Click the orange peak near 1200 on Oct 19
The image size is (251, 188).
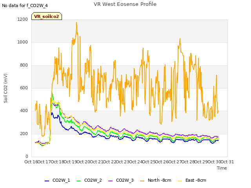76,22
